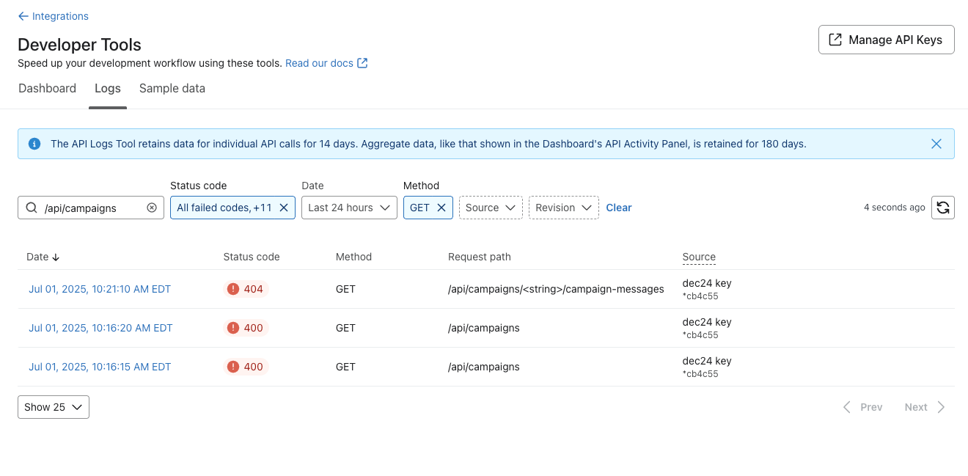Click the Source column header

(699, 257)
